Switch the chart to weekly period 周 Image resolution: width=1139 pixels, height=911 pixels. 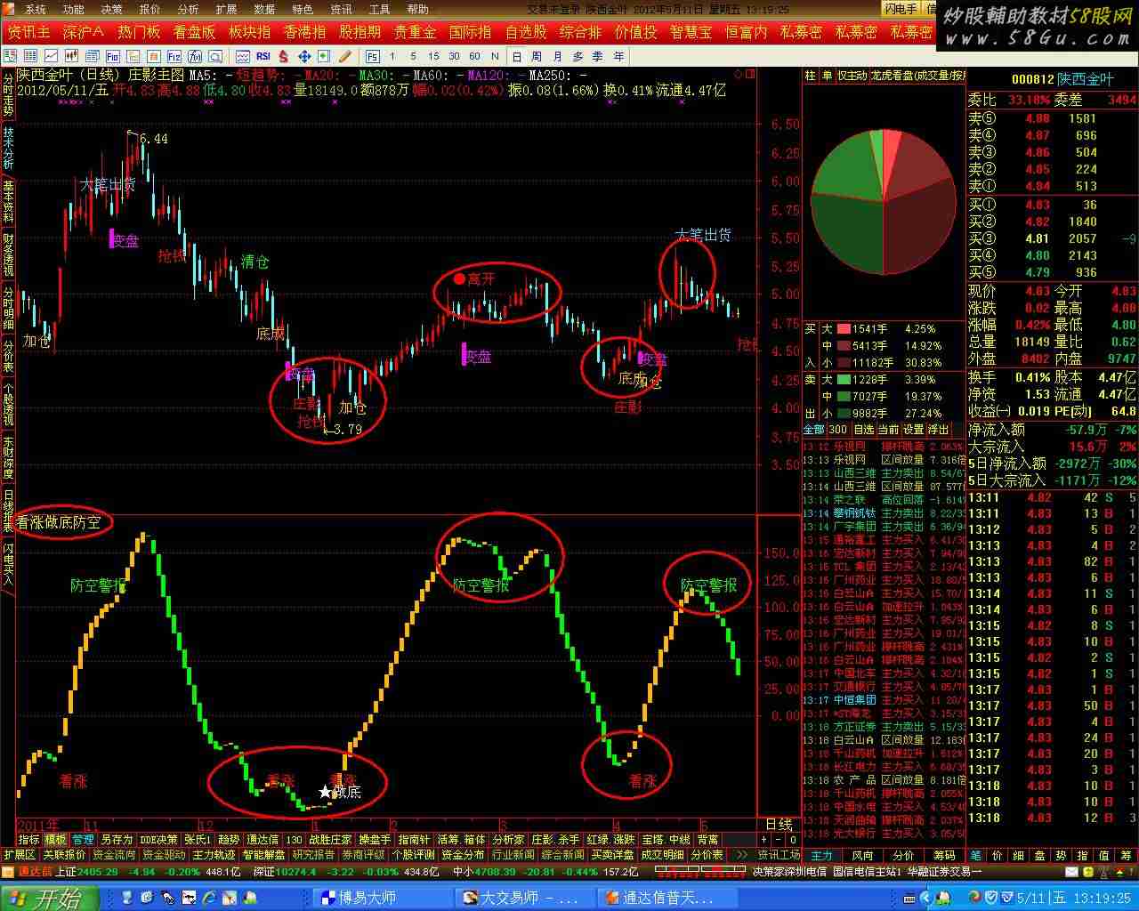[x=537, y=56]
